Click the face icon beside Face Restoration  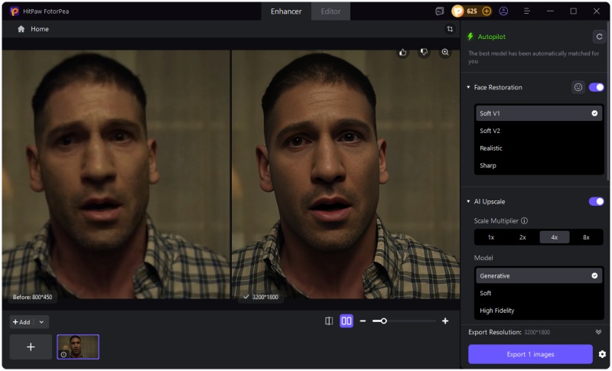[x=578, y=87]
